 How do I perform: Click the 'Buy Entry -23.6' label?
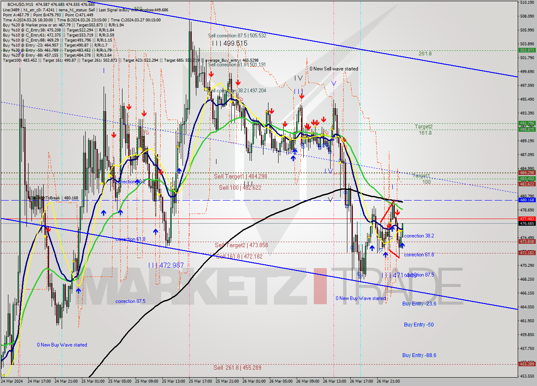[419, 304]
